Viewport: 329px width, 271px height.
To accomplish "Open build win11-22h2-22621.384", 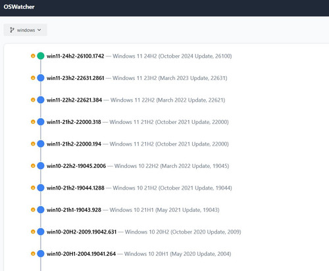I will pyautogui.click(x=74, y=100).
